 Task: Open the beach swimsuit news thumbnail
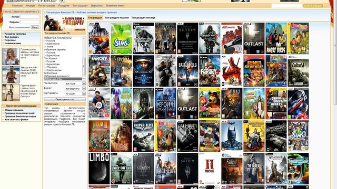11,75
